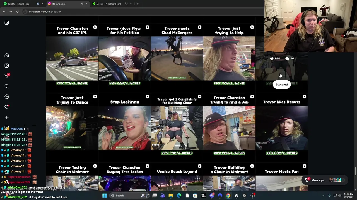Screen dimensions: 357x200
Task: Open the Messages floating button
Action: coord(325,180)
